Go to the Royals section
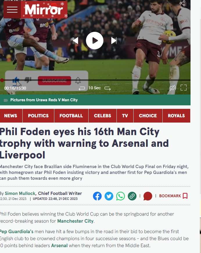The image size is (201, 253). (x=176, y=116)
